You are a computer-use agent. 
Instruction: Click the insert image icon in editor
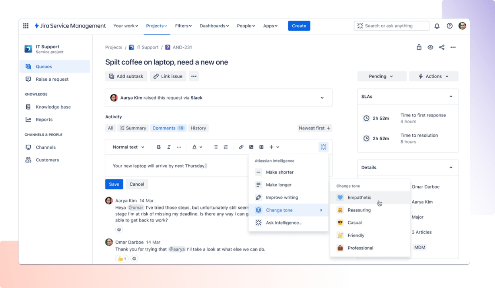(251, 147)
